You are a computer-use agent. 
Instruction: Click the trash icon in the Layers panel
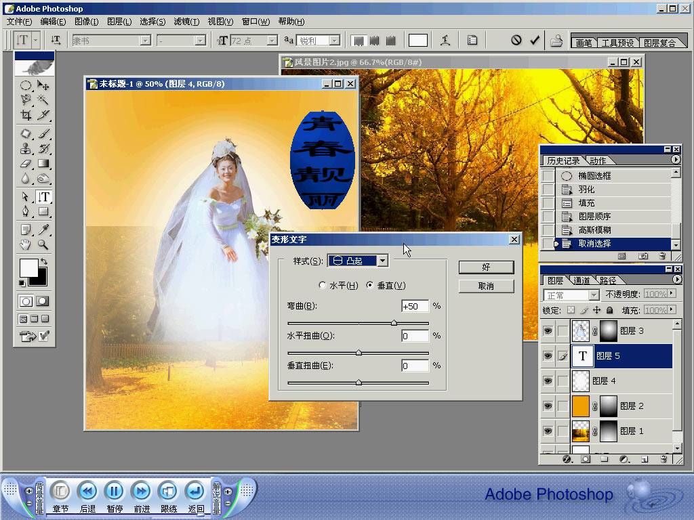click(x=664, y=458)
